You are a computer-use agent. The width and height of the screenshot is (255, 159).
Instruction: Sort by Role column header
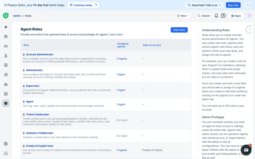(x=26, y=45)
